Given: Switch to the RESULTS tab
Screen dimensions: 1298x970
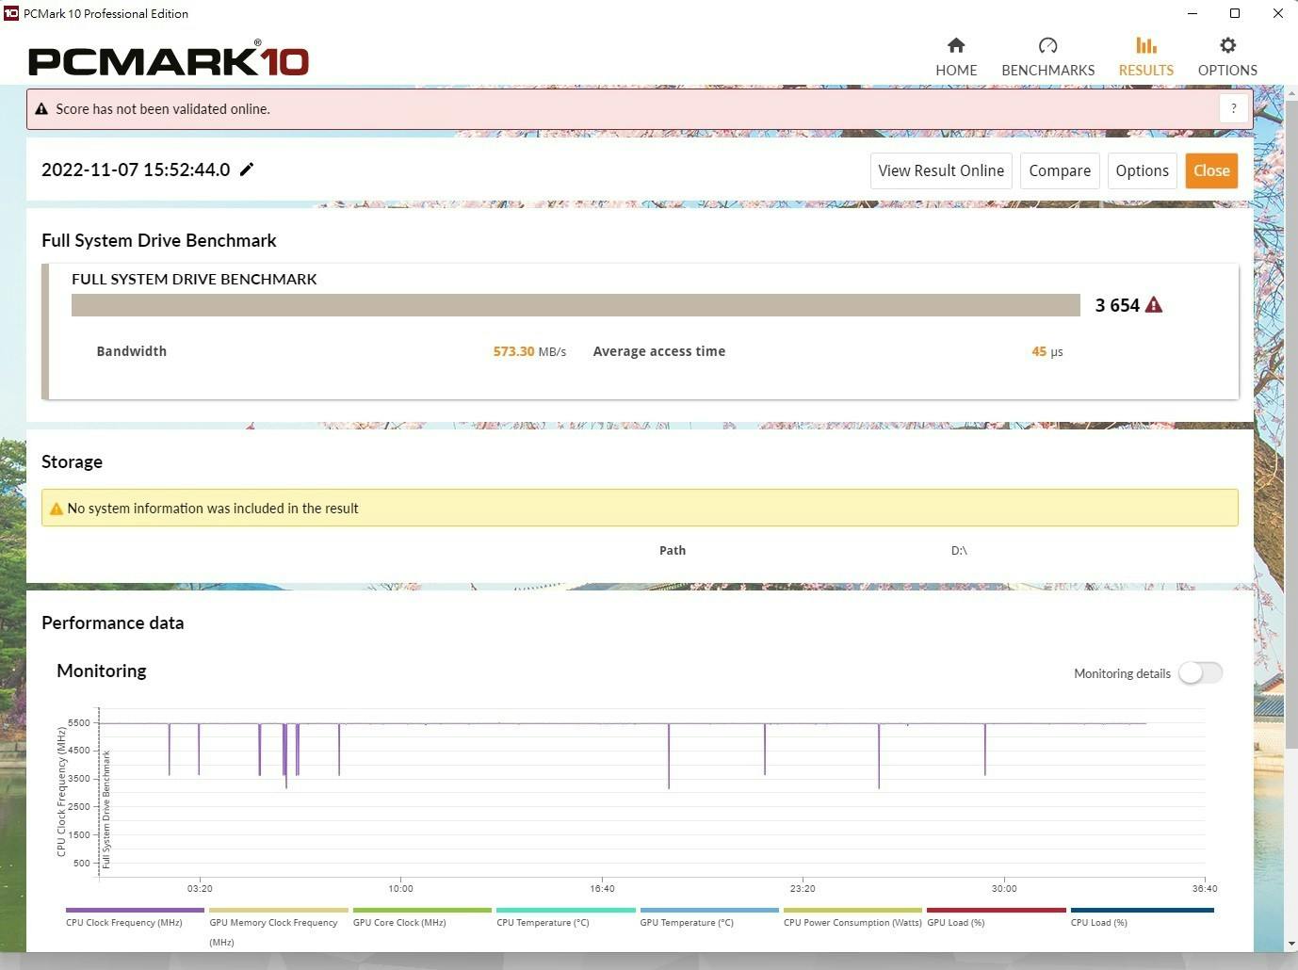Looking at the screenshot, I should pyautogui.click(x=1145, y=57).
